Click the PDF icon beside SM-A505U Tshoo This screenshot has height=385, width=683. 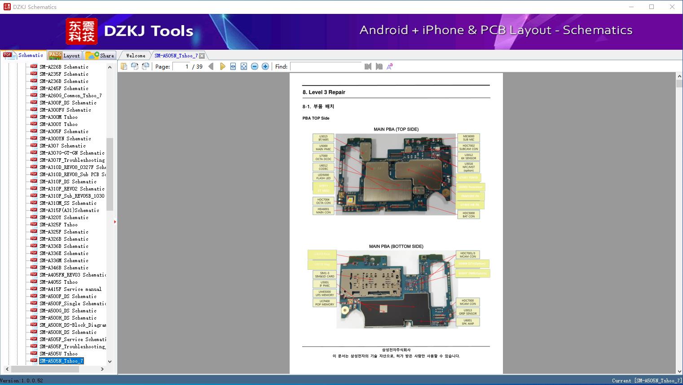pyautogui.click(x=34, y=353)
